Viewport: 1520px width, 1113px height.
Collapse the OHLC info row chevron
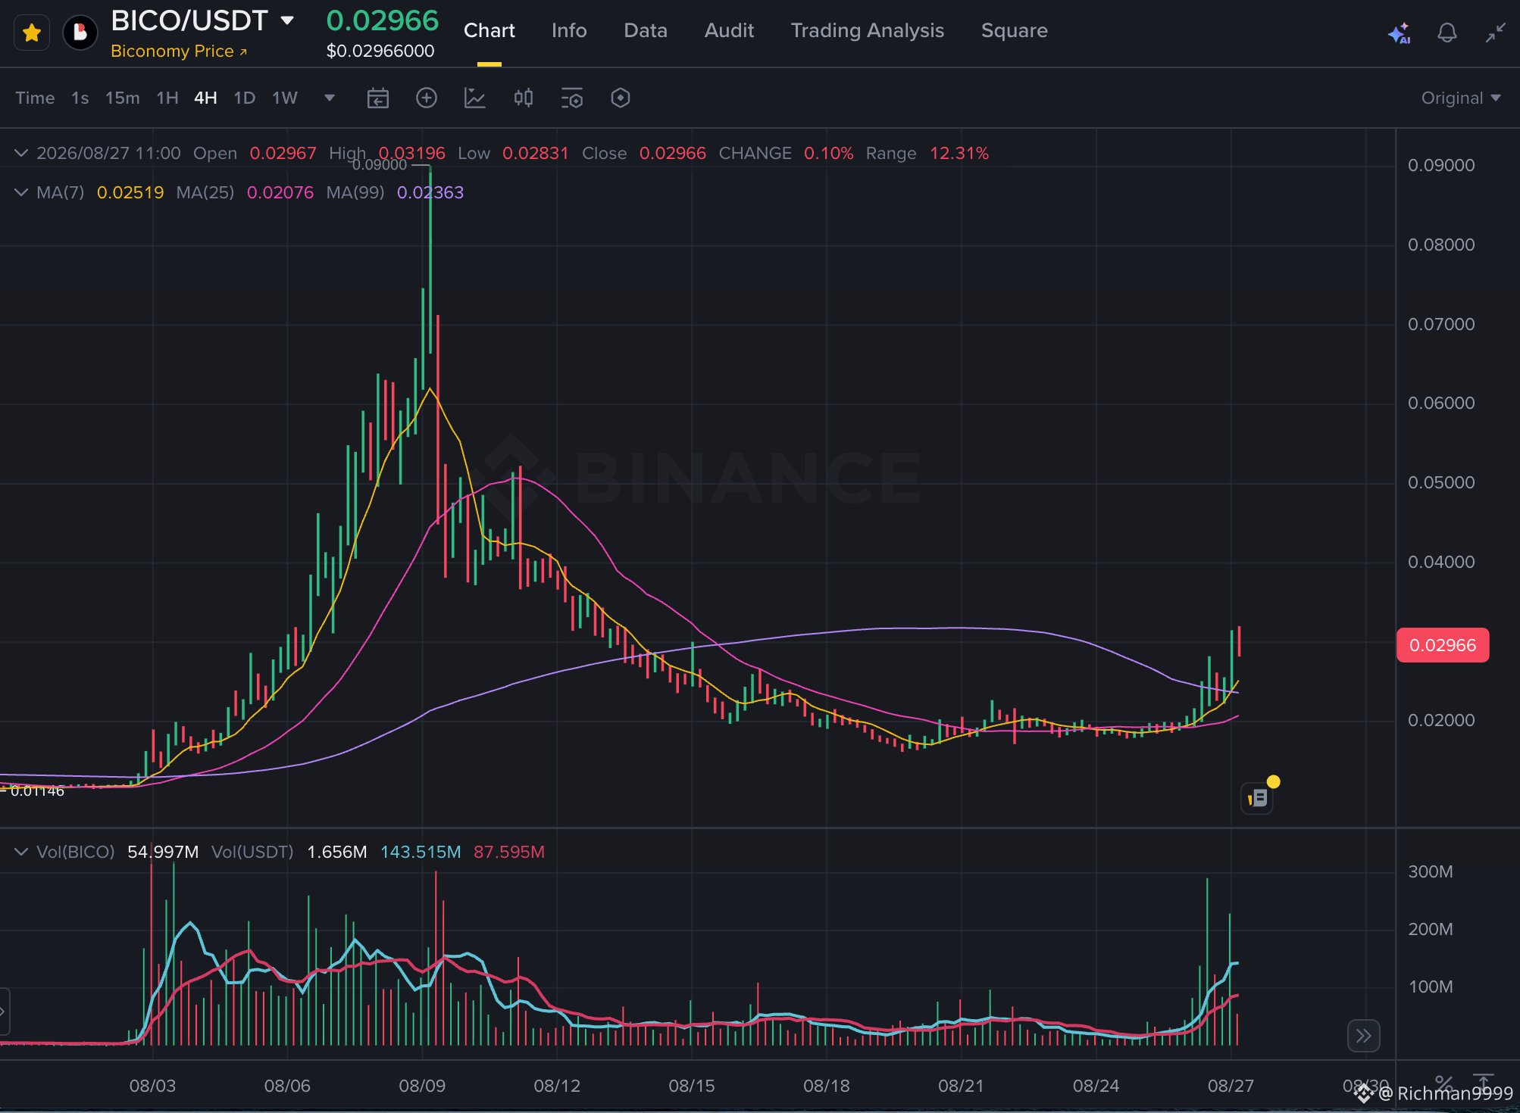click(21, 153)
